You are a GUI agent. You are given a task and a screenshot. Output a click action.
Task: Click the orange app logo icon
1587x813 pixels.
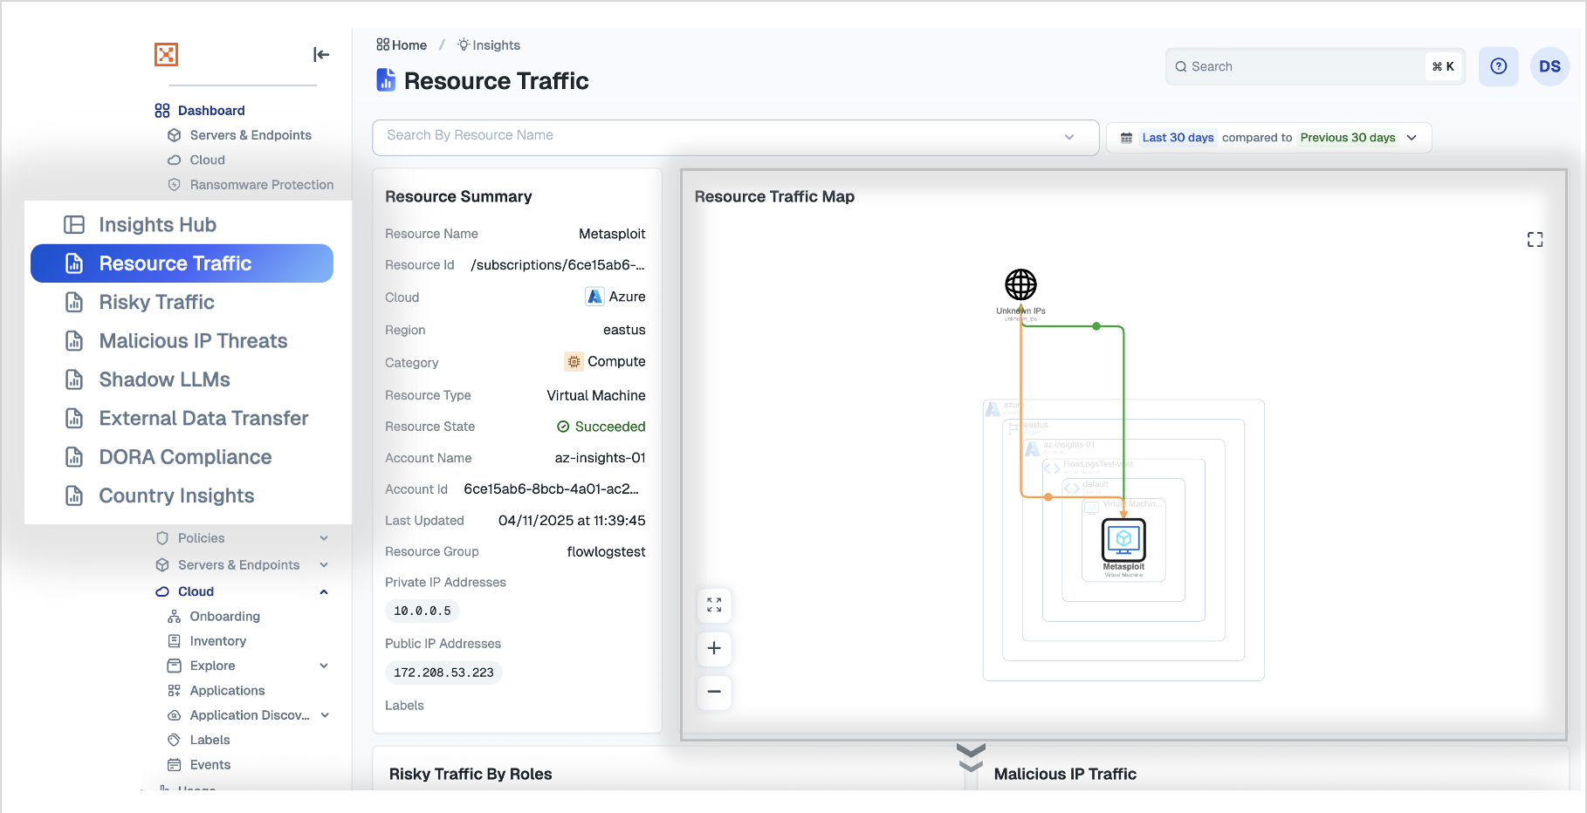pos(166,54)
